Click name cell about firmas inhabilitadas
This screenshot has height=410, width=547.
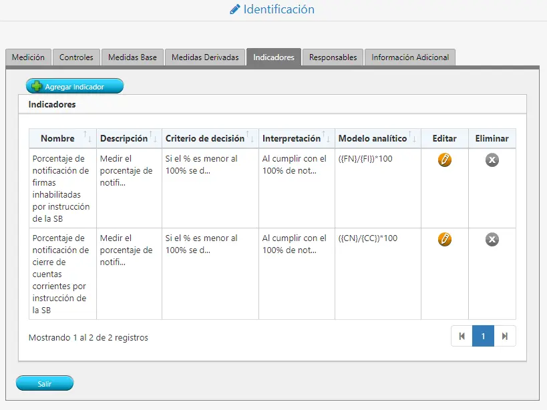[x=63, y=188]
